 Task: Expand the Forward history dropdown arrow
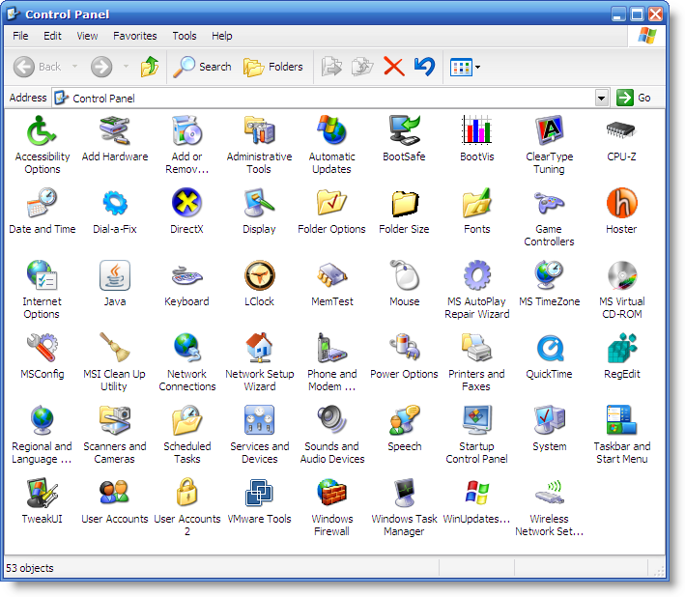(x=126, y=67)
